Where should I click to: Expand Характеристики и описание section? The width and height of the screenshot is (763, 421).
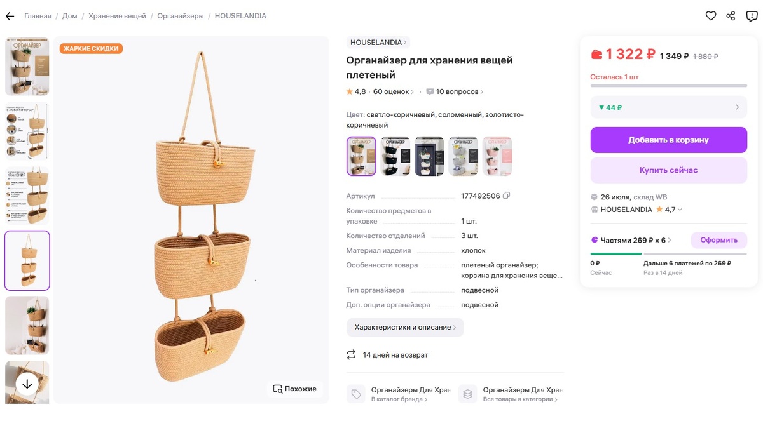tap(405, 328)
